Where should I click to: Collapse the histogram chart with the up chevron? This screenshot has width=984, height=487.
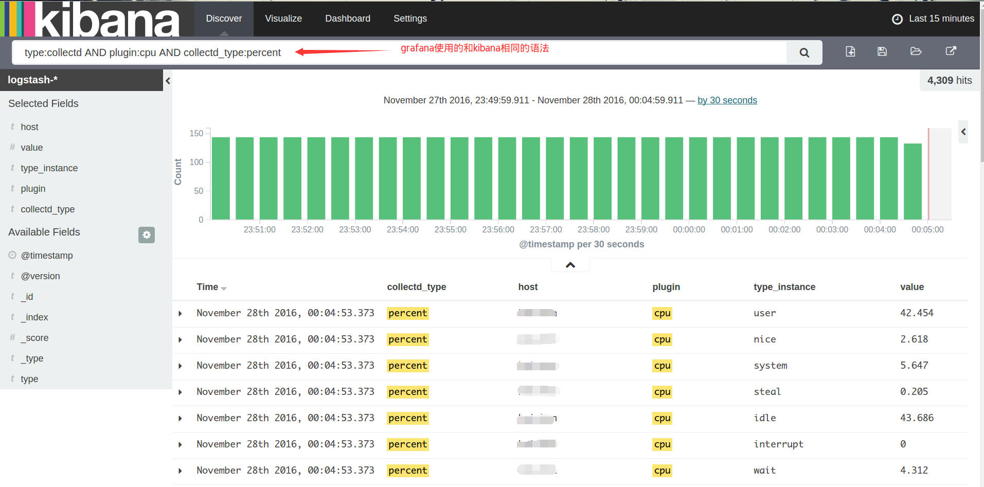pos(570,265)
